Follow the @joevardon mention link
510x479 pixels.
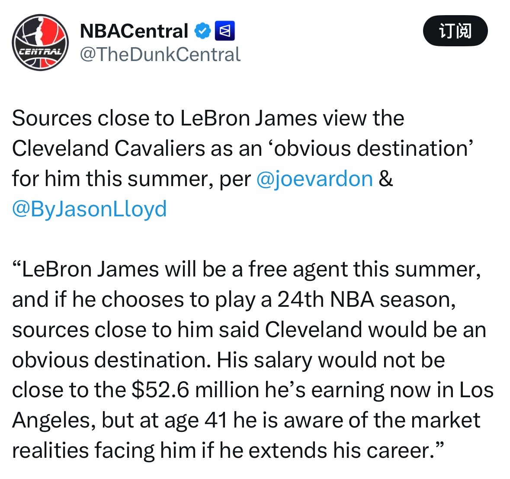[x=314, y=179]
